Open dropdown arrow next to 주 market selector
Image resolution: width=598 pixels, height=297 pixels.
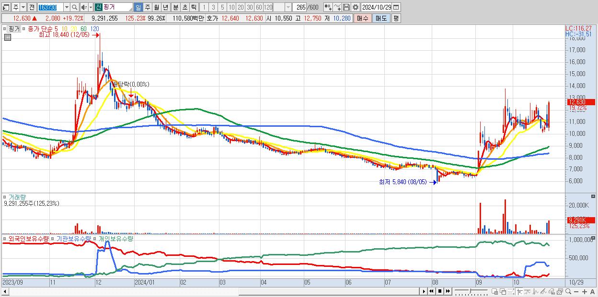23,7
